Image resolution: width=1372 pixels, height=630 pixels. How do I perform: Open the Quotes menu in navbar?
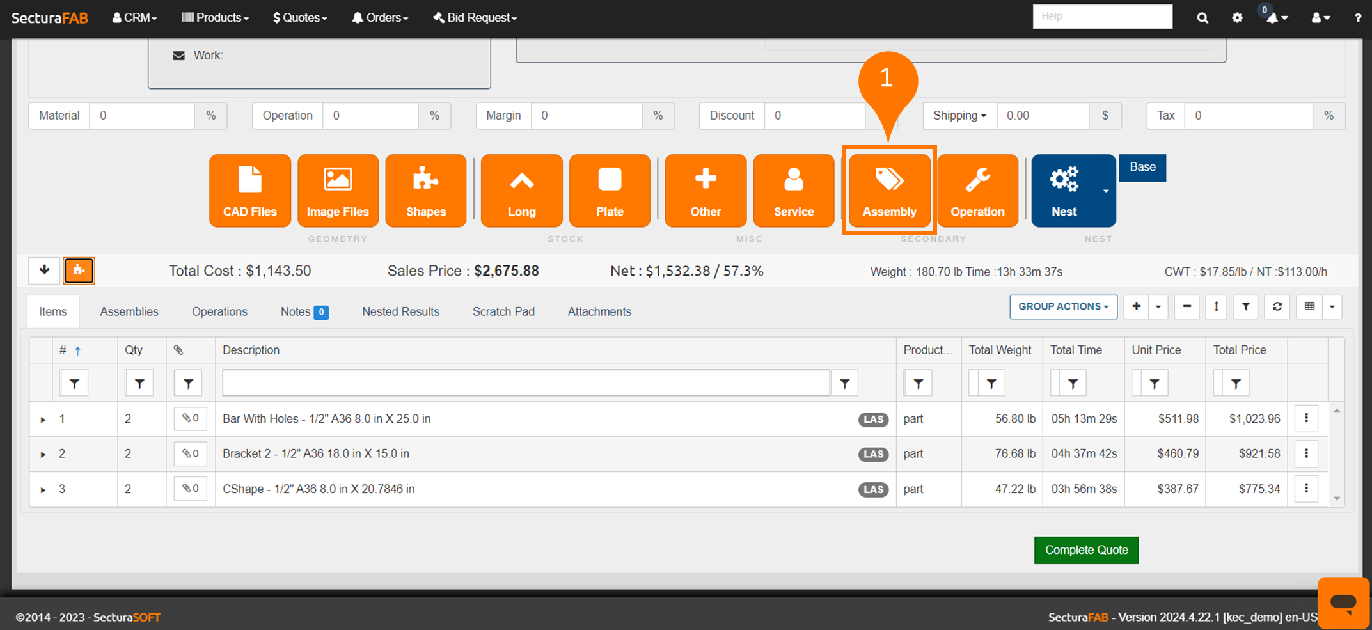click(300, 18)
